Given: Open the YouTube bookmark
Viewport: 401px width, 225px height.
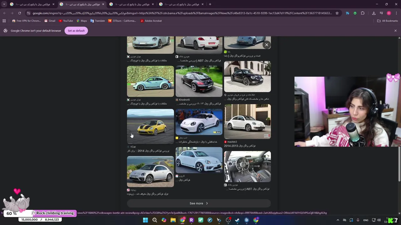Looking at the screenshot, I should pyautogui.click(x=66, y=21).
